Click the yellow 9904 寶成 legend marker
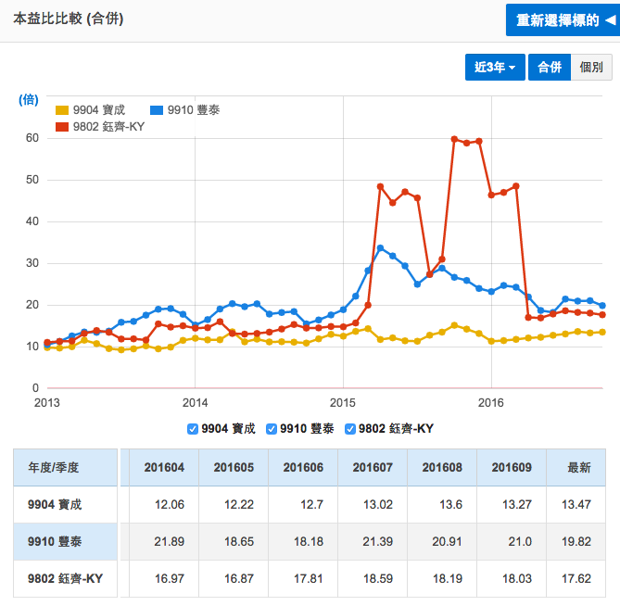The image size is (620, 606). [x=63, y=110]
